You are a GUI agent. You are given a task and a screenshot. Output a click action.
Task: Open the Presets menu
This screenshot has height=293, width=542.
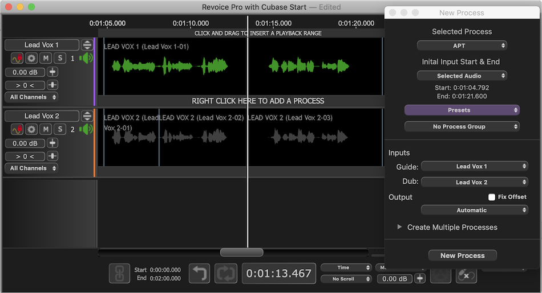point(462,110)
